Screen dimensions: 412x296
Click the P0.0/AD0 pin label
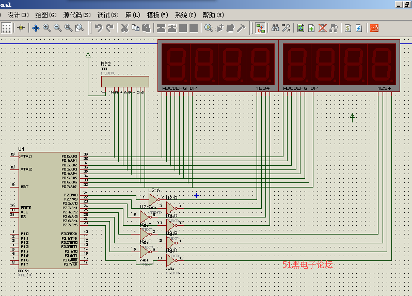pyautogui.click(x=69, y=156)
